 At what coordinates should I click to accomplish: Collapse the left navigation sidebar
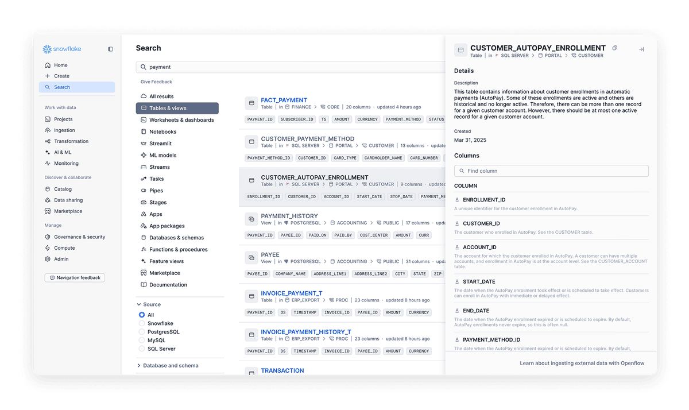click(110, 49)
